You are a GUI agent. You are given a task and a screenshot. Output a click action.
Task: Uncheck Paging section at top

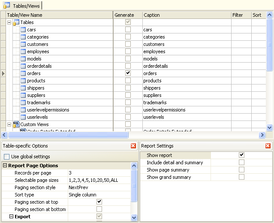coord(99,202)
